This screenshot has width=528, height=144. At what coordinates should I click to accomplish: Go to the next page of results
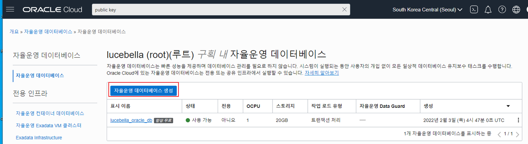[x=517, y=134]
